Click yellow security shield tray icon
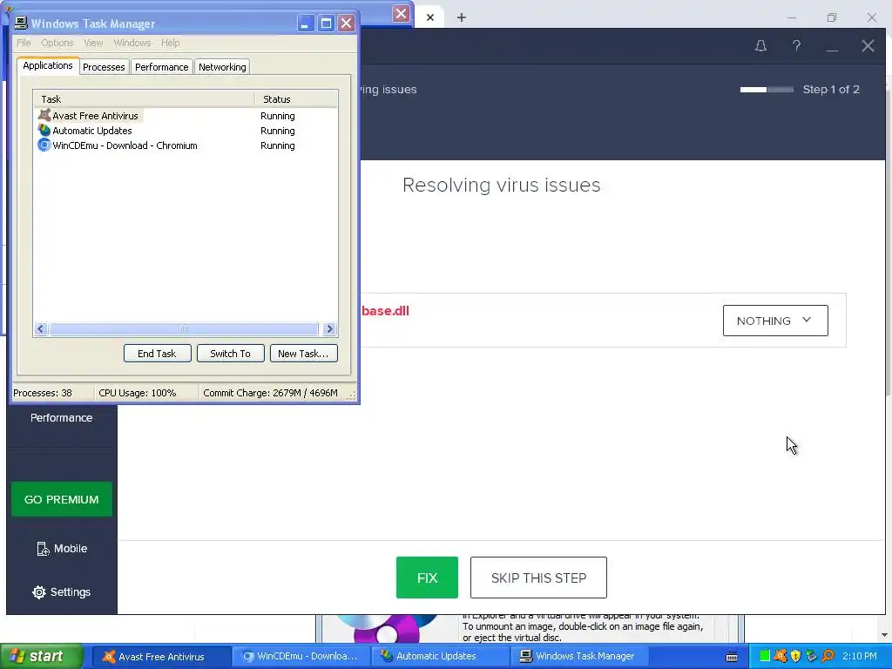892x669 pixels. (796, 657)
